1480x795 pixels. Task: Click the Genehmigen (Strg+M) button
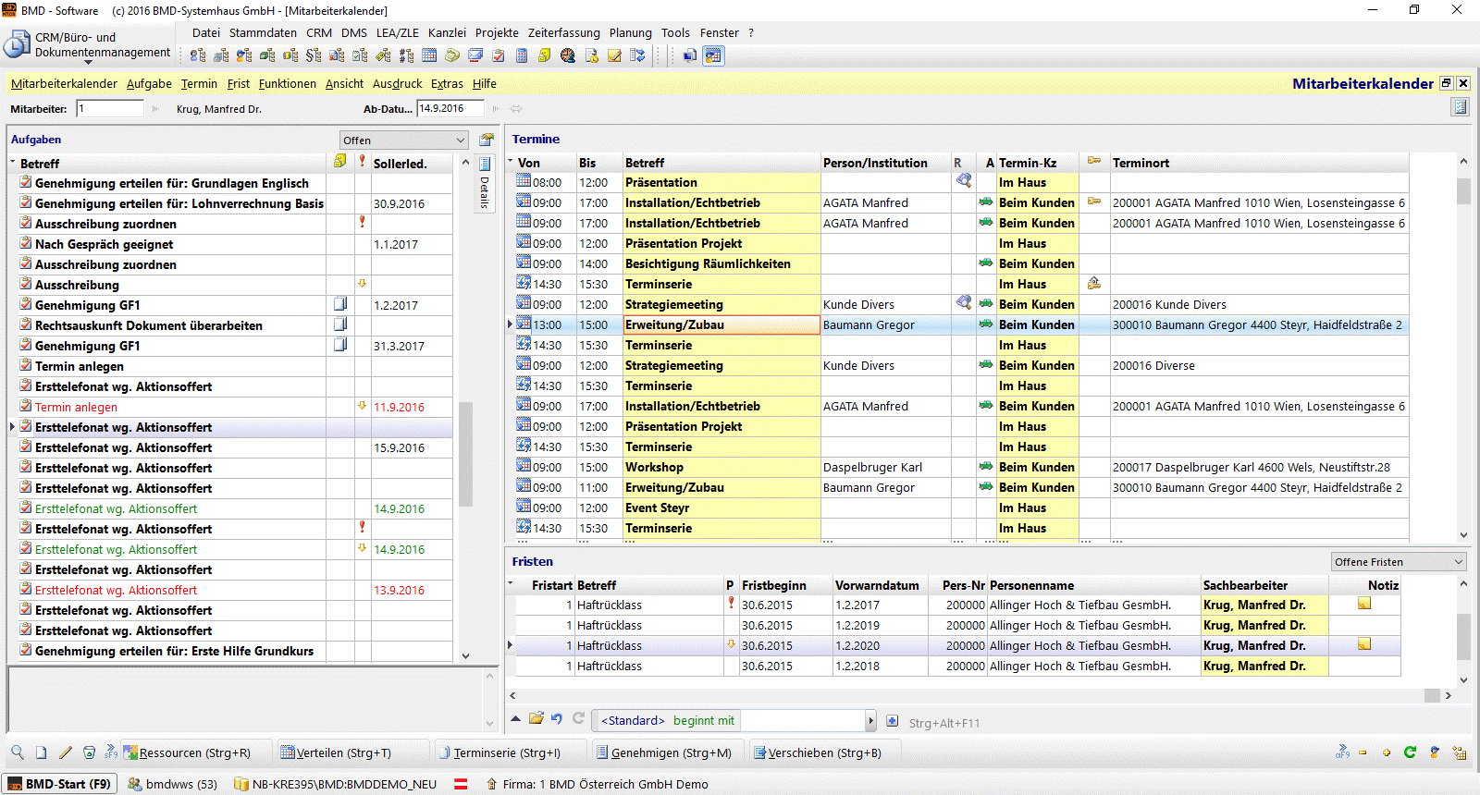click(x=663, y=752)
